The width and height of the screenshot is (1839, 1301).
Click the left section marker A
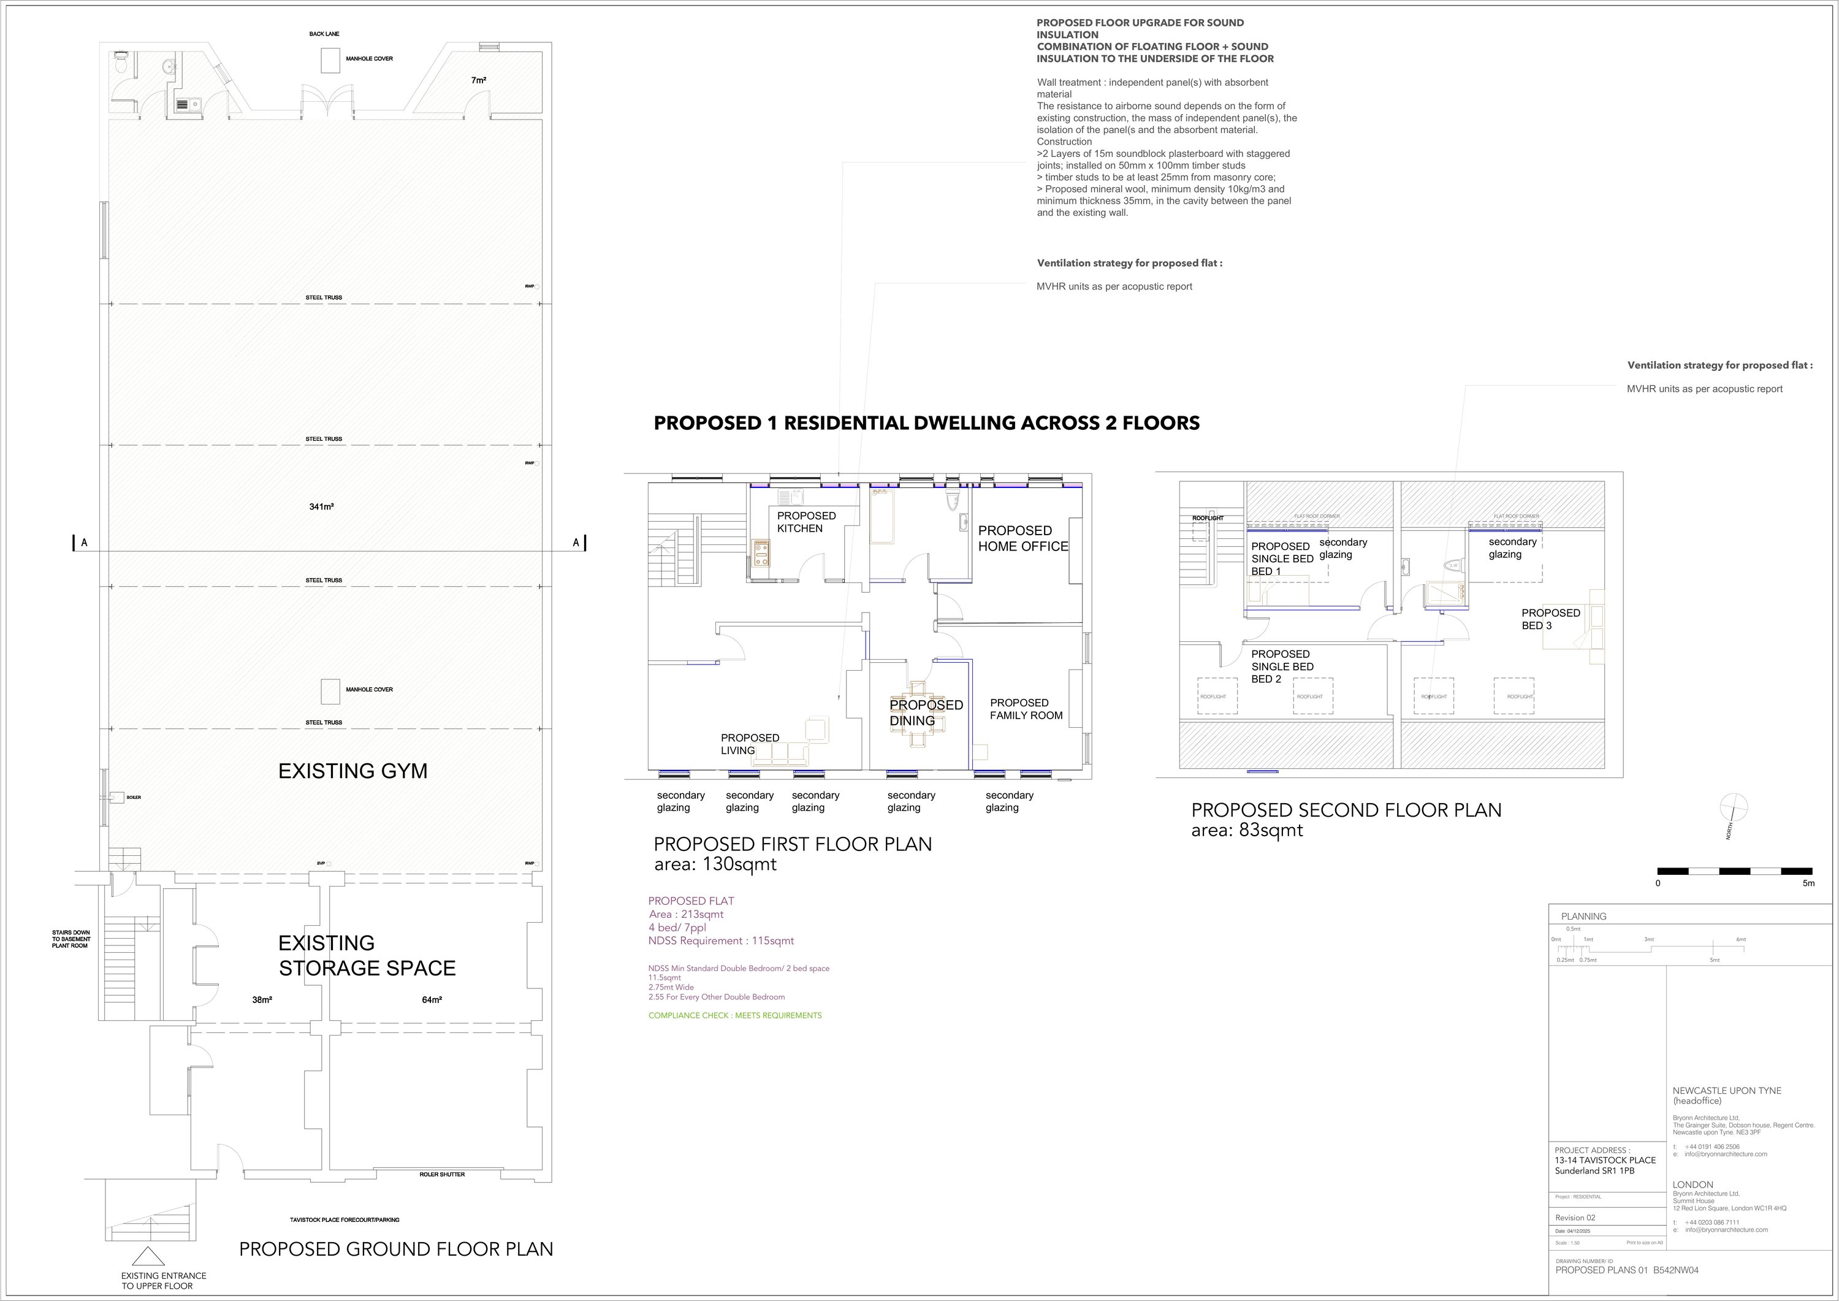83,543
